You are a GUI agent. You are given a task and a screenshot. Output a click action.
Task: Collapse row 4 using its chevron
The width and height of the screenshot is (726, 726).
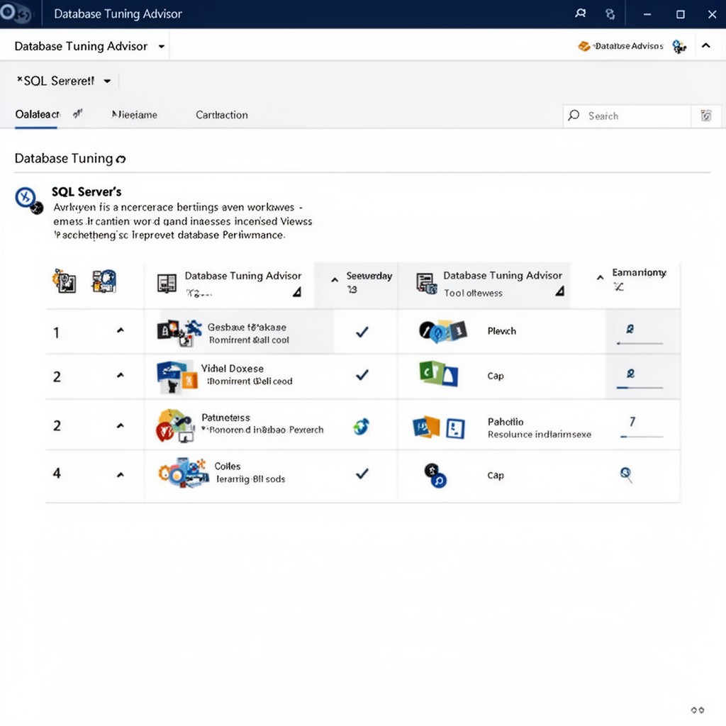[x=121, y=474]
